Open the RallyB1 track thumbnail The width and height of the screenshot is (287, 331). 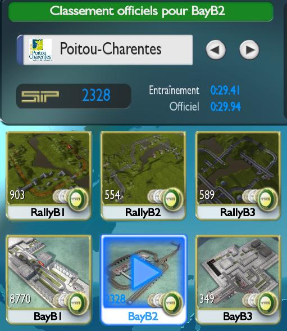[49, 176]
